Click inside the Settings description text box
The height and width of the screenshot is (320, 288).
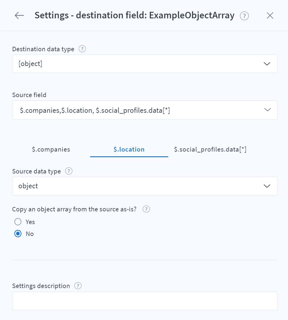[x=145, y=300]
